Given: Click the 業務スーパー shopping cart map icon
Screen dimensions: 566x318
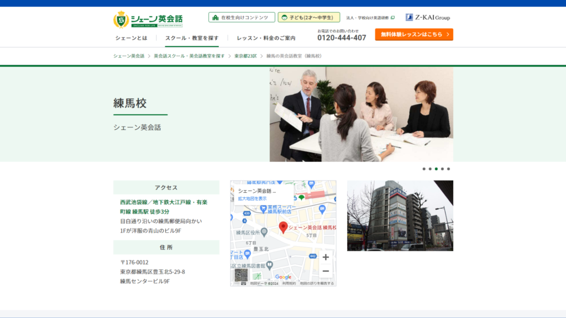Looking at the screenshot, I should tap(264, 208).
